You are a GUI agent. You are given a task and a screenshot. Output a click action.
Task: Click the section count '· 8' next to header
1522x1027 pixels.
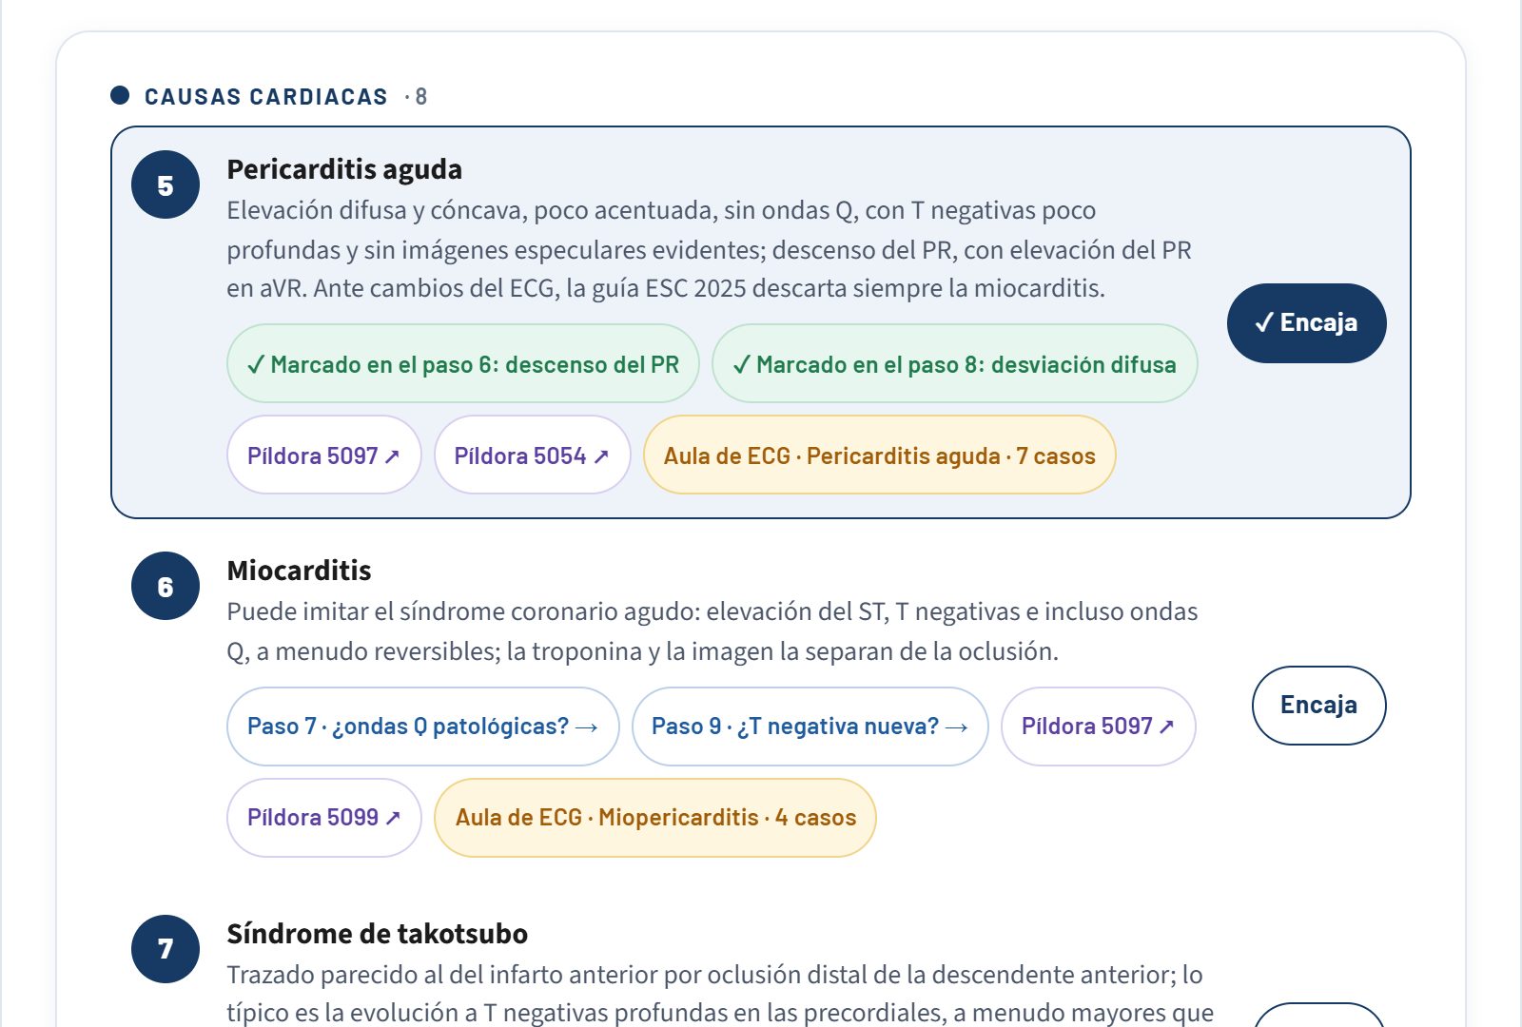416,97
